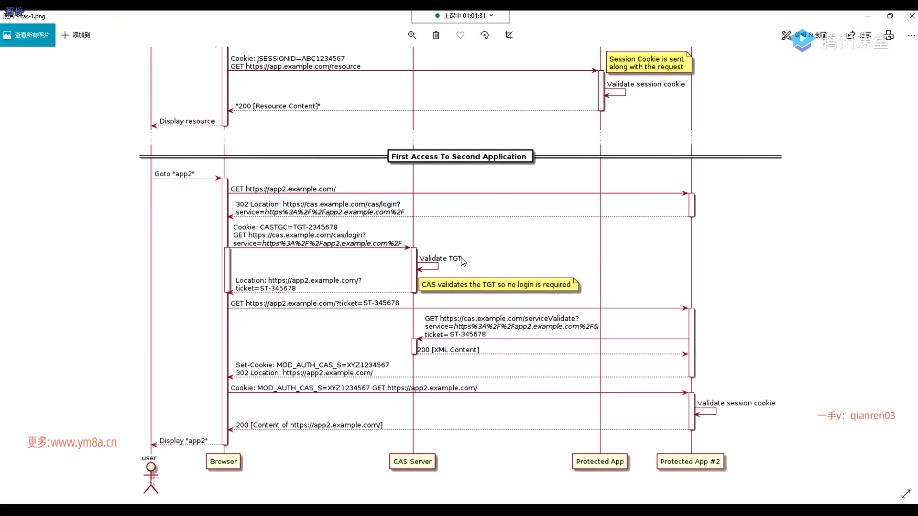Add photo to favorites with heart

tap(460, 35)
